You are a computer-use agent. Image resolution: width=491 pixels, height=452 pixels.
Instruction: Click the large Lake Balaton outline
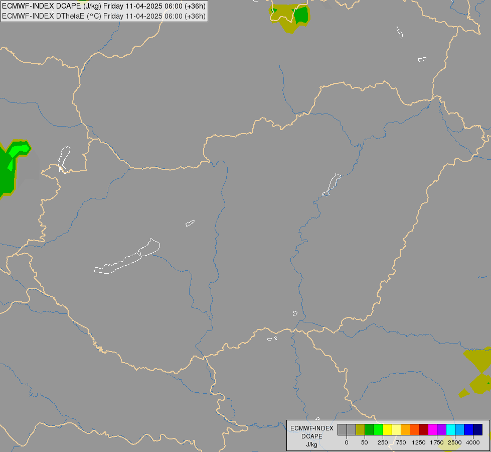(127, 257)
